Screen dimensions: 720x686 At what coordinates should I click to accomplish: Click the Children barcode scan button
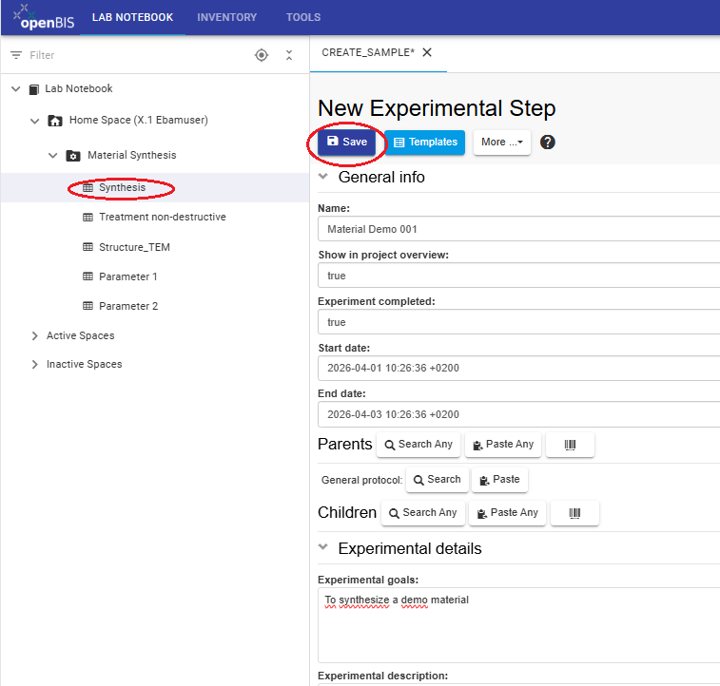click(574, 513)
